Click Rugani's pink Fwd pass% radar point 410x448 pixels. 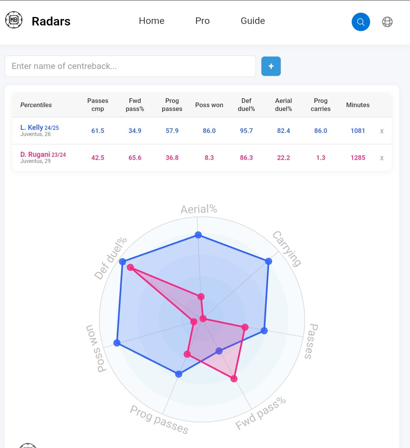pos(234,379)
